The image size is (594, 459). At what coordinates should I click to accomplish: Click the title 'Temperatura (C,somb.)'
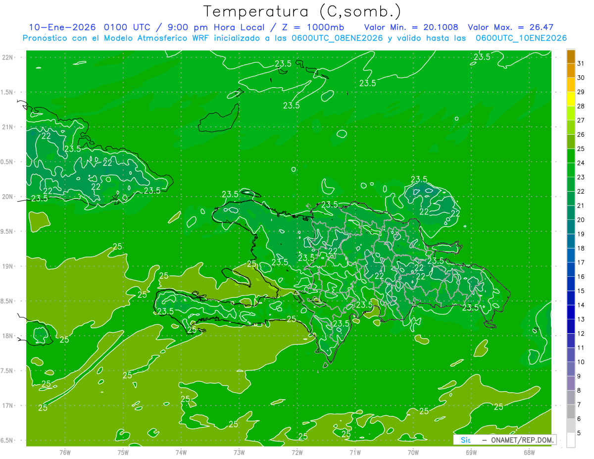302,12
